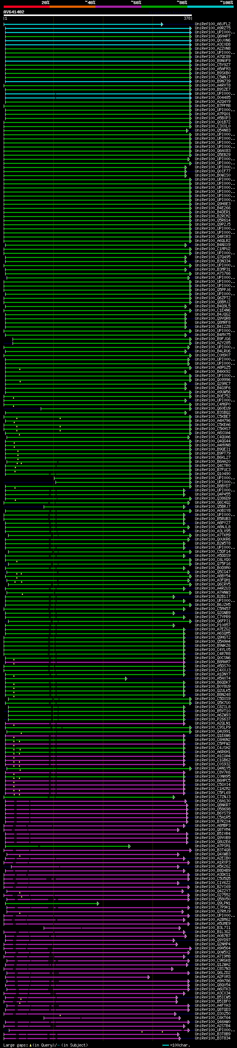Screen dimensions: 237x1048
Task: Click hit label UniRef100_C4QUA6
Action: (x=213, y=437)
